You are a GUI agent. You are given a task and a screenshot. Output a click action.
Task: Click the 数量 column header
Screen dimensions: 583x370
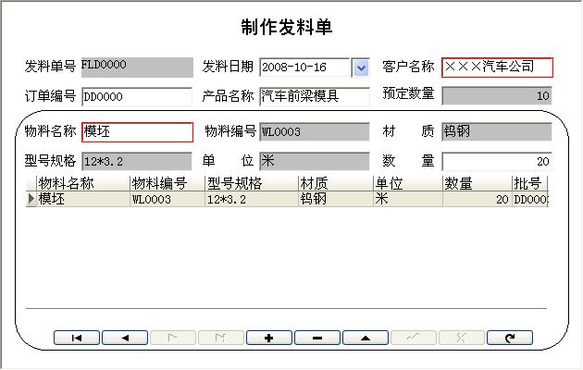pos(478,183)
